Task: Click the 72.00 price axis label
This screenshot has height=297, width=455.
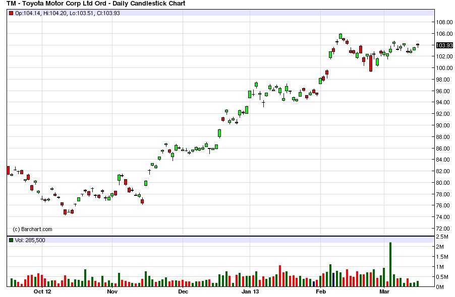Action: [443, 229]
